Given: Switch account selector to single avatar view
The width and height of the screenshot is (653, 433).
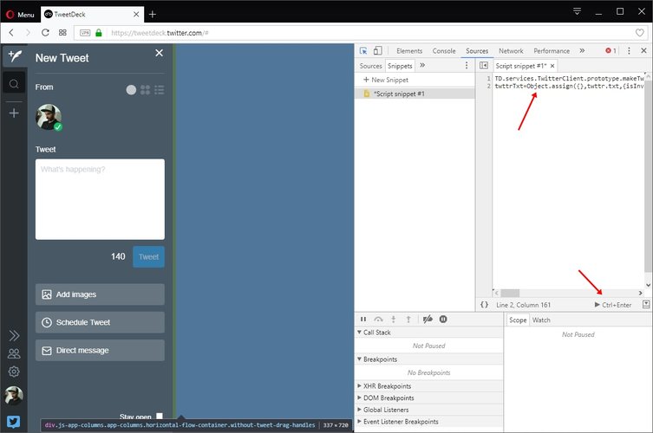Looking at the screenshot, I should point(131,90).
